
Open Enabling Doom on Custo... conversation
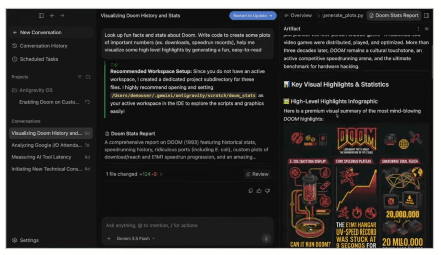[x=49, y=102]
